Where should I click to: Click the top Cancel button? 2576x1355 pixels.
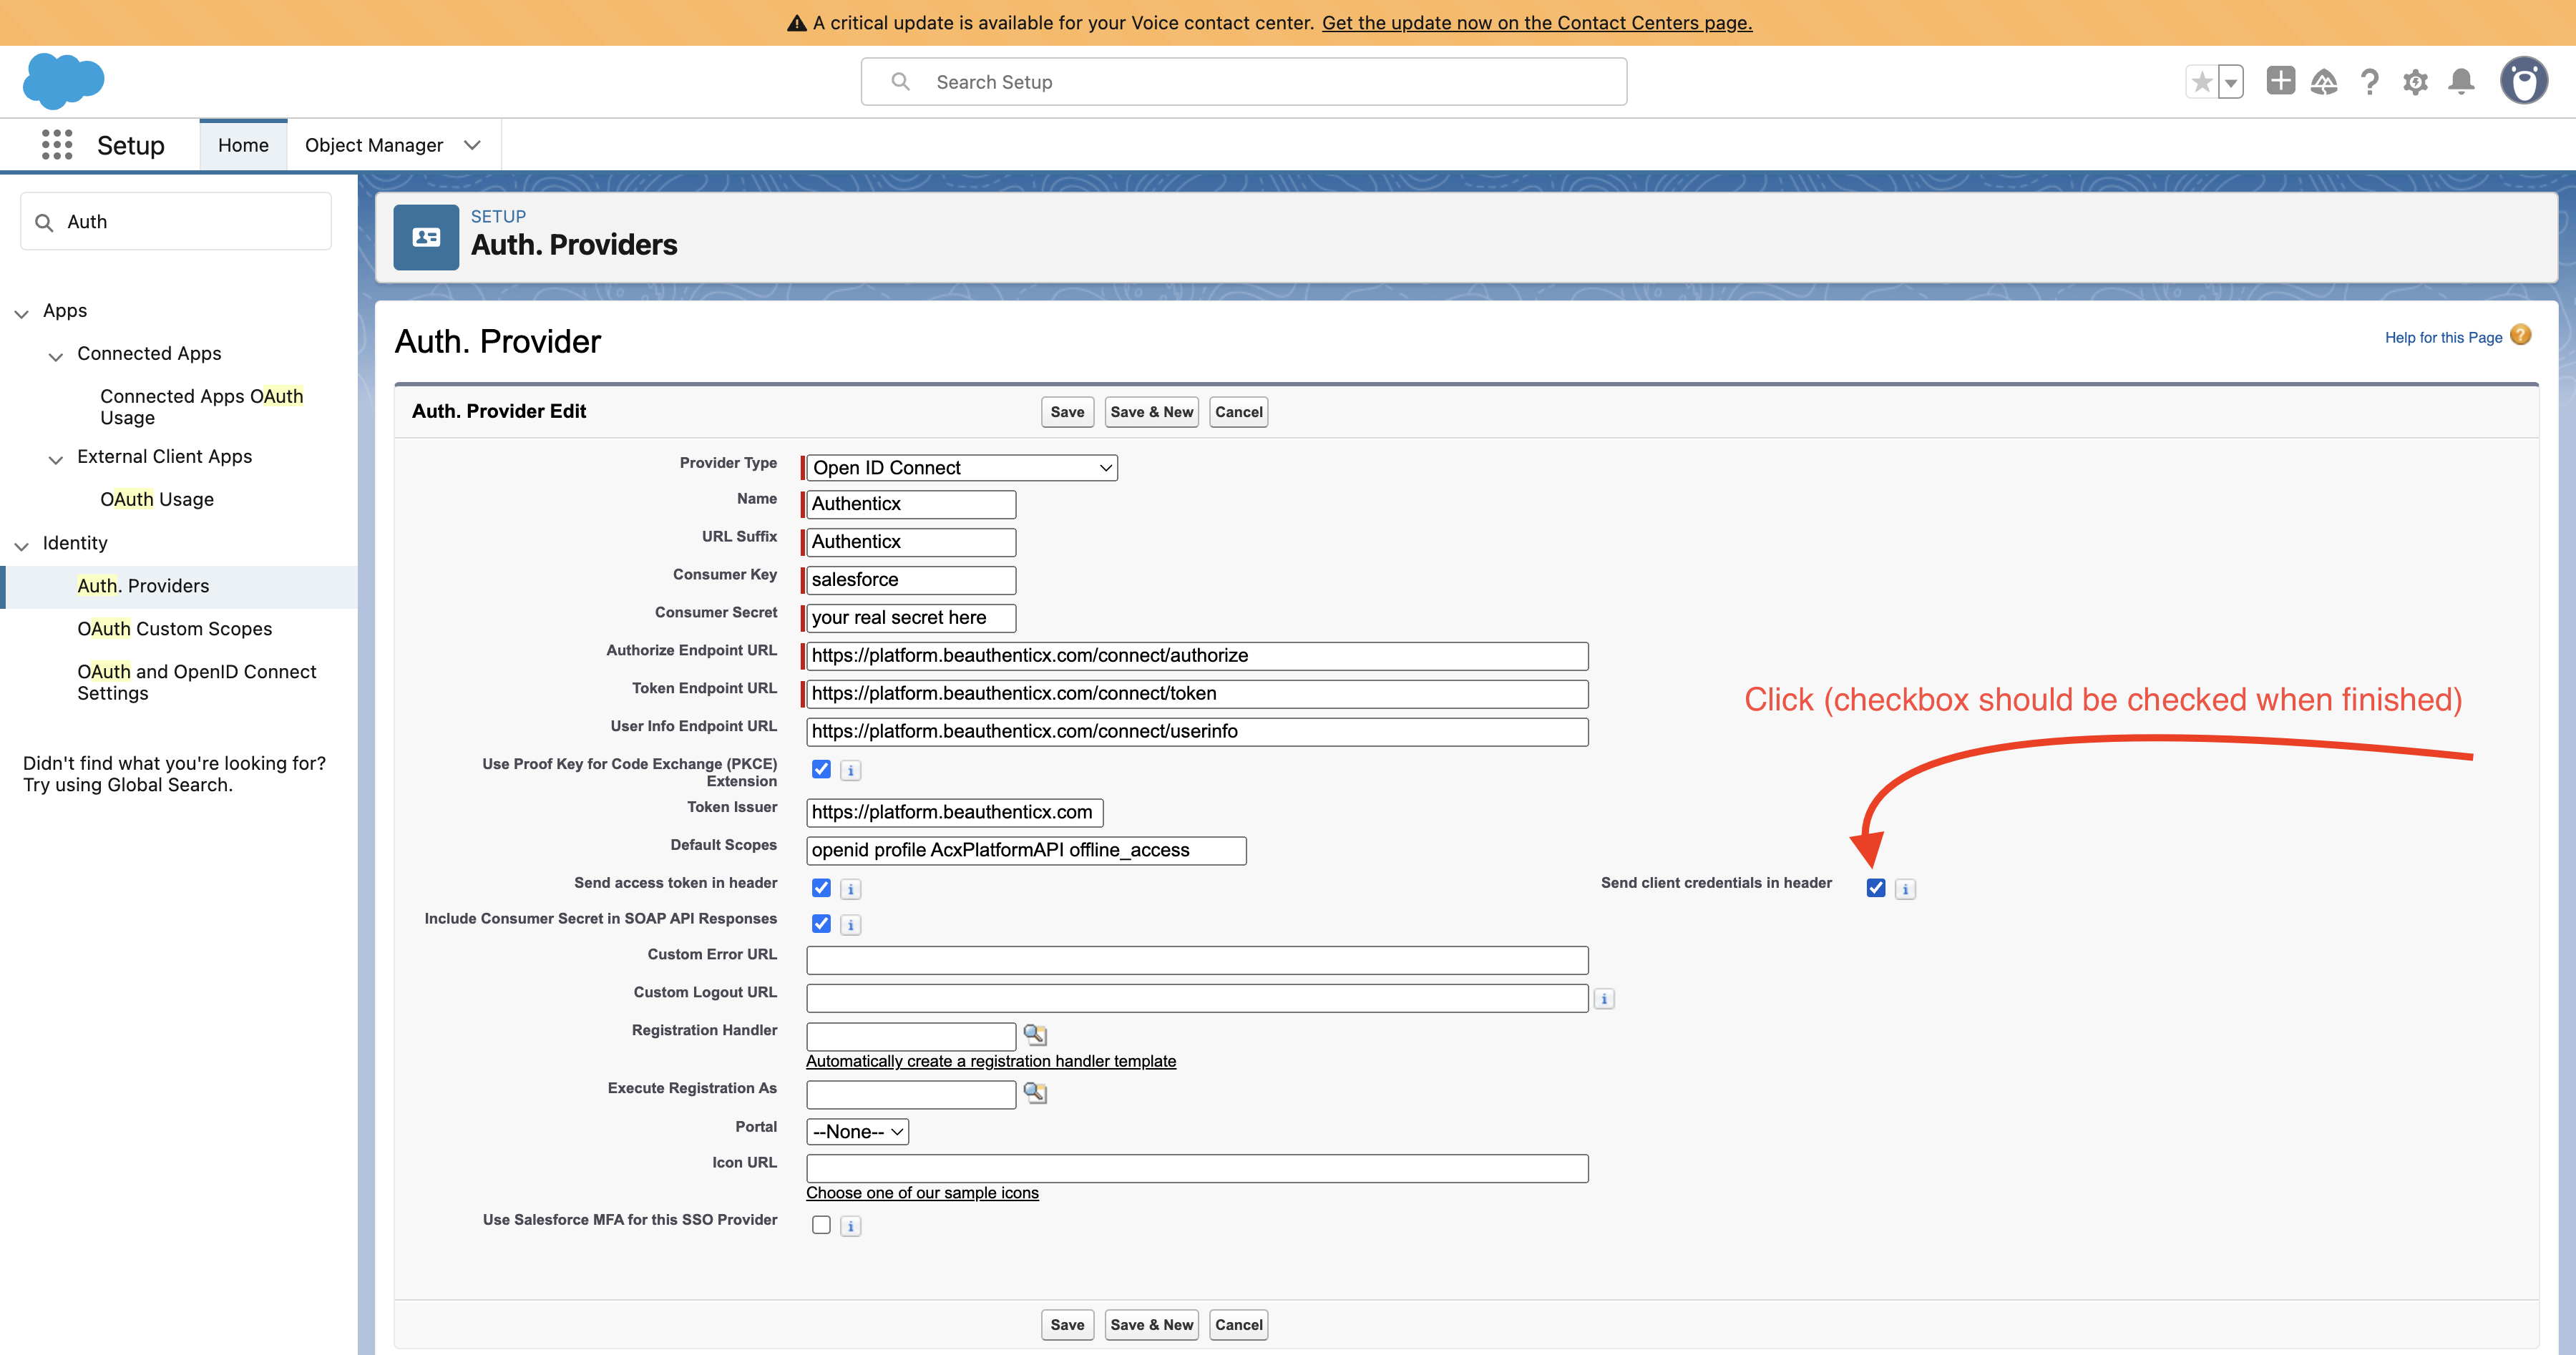tap(1239, 412)
